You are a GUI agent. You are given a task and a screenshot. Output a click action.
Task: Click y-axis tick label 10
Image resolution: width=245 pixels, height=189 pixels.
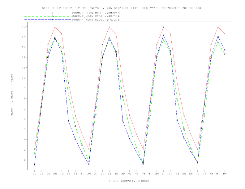tap(24, 78)
